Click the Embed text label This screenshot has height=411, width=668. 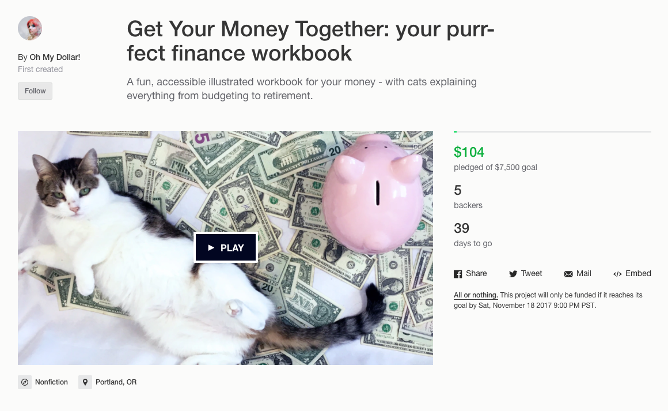(x=638, y=274)
